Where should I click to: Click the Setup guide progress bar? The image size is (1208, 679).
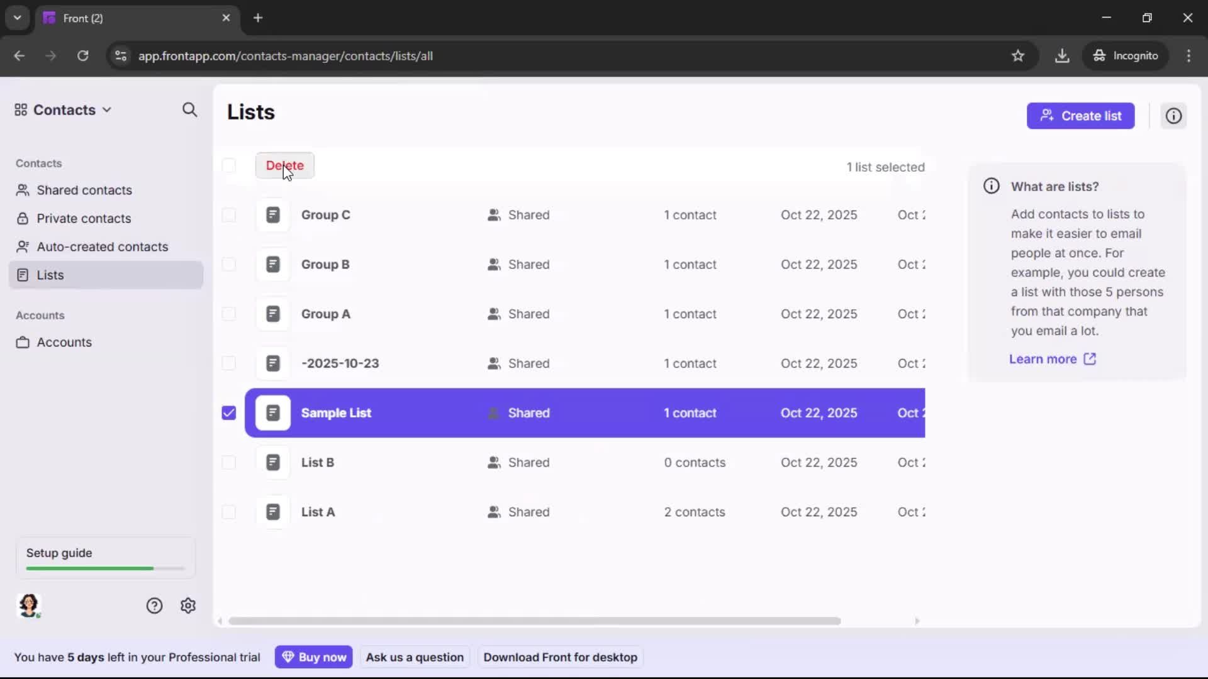click(x=104, y=568)
